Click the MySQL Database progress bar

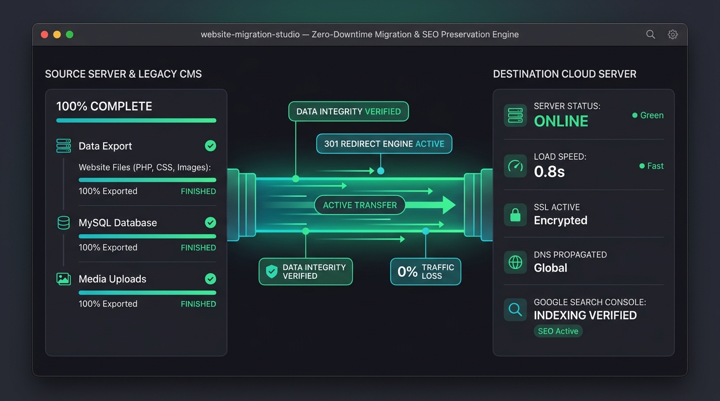[x=147, y=236]
